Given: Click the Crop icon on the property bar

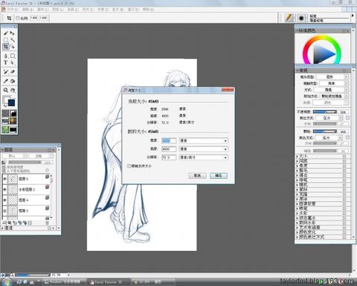Looking at the screenshot, I should point(9,18).
